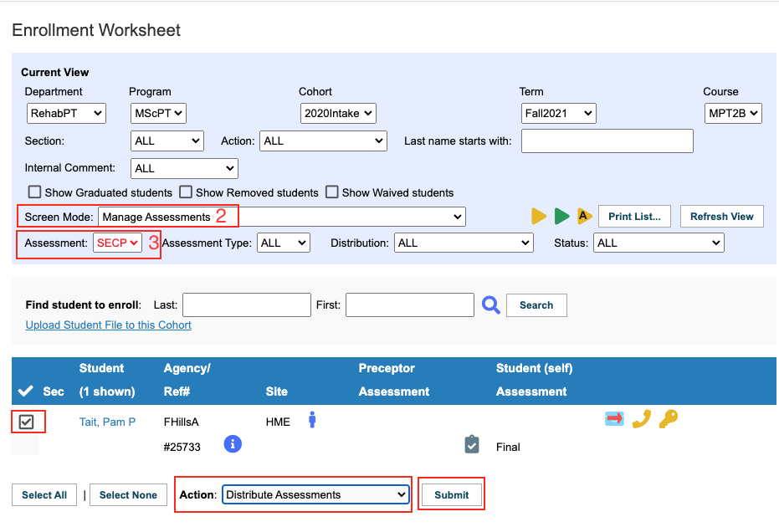Click the green play arrow icon
Screen dimensions: 779x527
(562, 216)
